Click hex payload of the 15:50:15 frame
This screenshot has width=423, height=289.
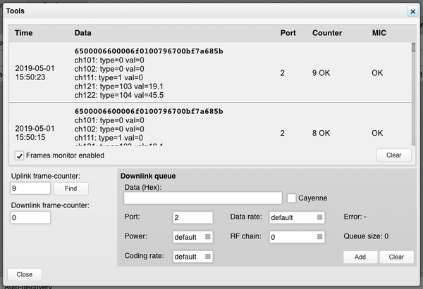(149, 111)
